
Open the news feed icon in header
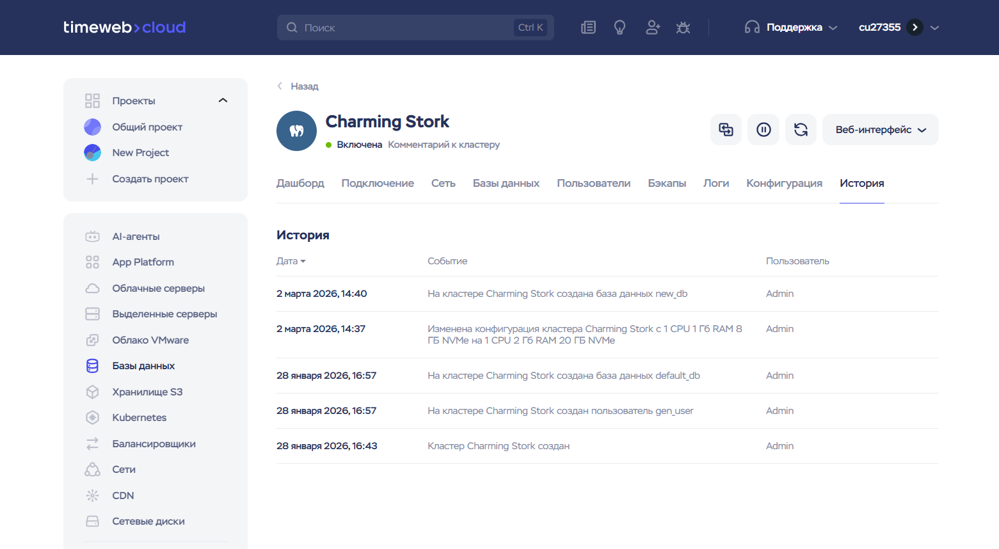(x=588, y=28)
